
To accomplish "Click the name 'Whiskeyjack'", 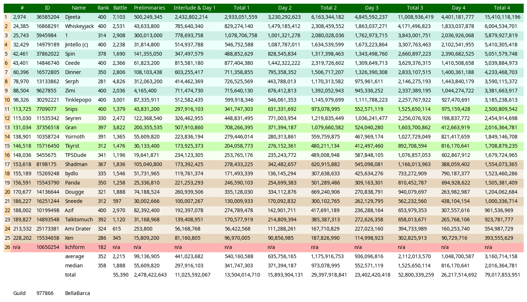I will [79, 26].
